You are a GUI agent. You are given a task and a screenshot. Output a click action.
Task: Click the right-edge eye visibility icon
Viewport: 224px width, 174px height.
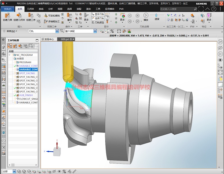220,60
